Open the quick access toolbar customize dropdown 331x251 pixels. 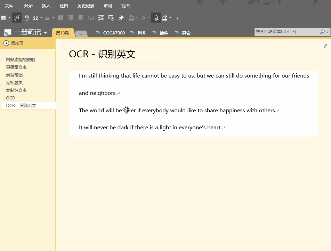click(177, 18)
